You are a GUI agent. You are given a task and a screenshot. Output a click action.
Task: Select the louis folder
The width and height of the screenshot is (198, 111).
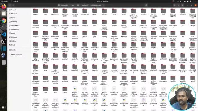45,45
